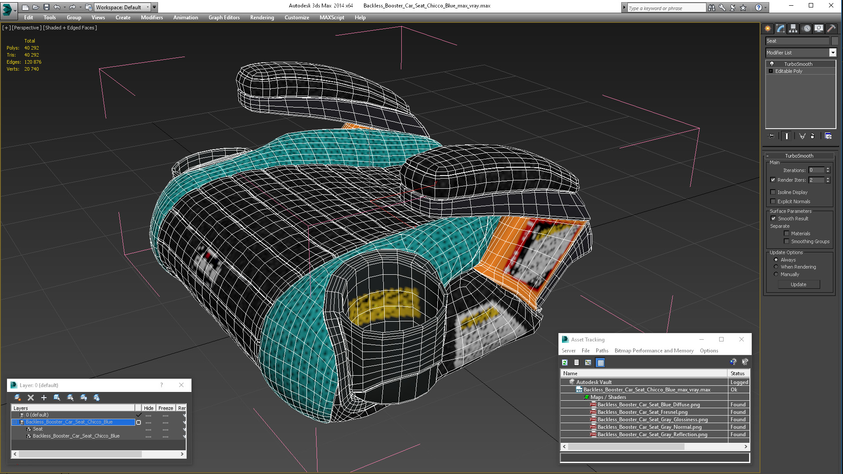843x474 pixels.
Task: Click Refresh icon in Asset Tracking
Action: click(x=565, y=363)
